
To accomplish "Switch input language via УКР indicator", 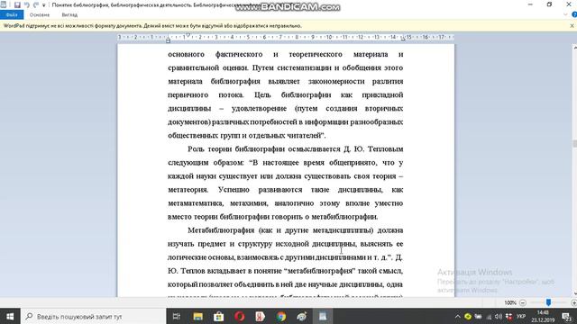I will 521,316.
